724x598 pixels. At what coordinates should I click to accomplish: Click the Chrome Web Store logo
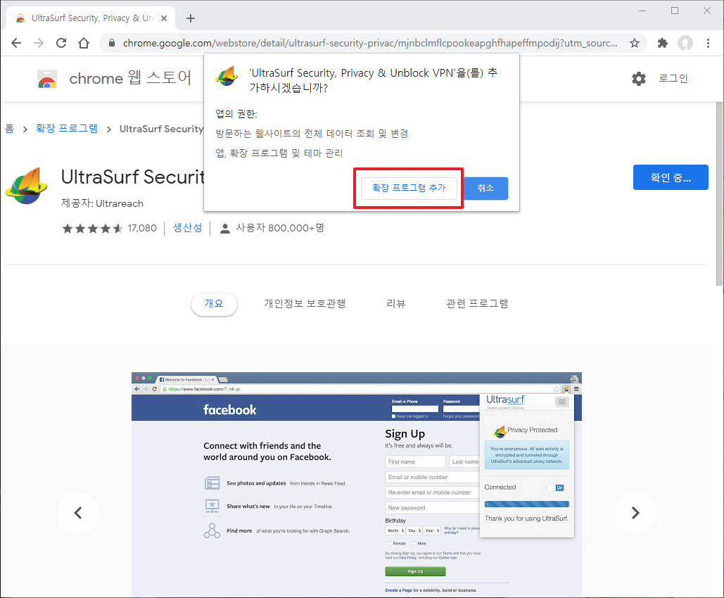[47, 79]
